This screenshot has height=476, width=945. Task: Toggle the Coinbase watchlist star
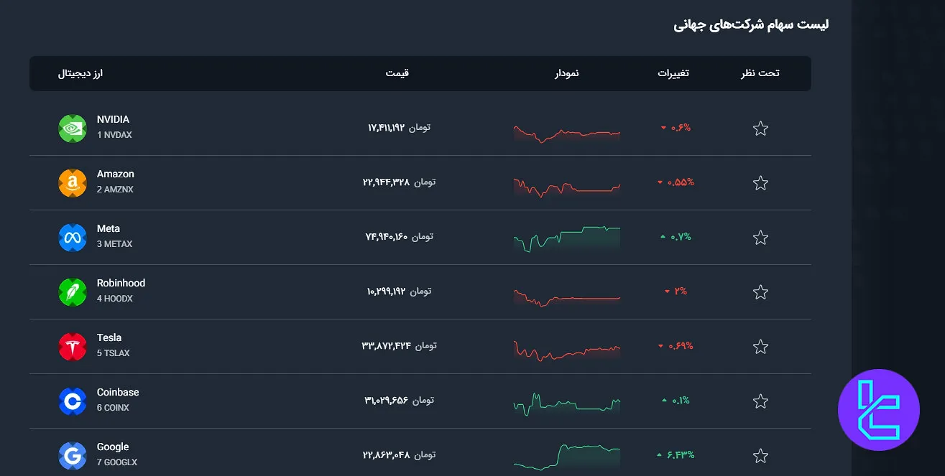click(x=760, y=401)
